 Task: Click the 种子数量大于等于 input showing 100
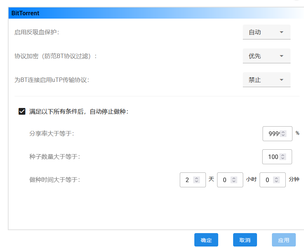click(x=273, y=157)
